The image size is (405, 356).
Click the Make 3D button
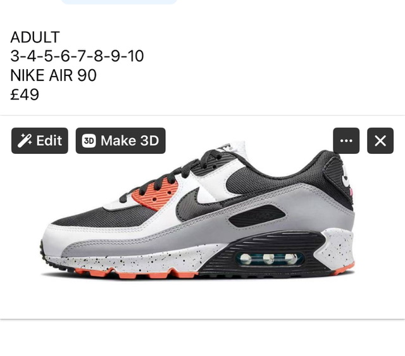click(120, 141)
